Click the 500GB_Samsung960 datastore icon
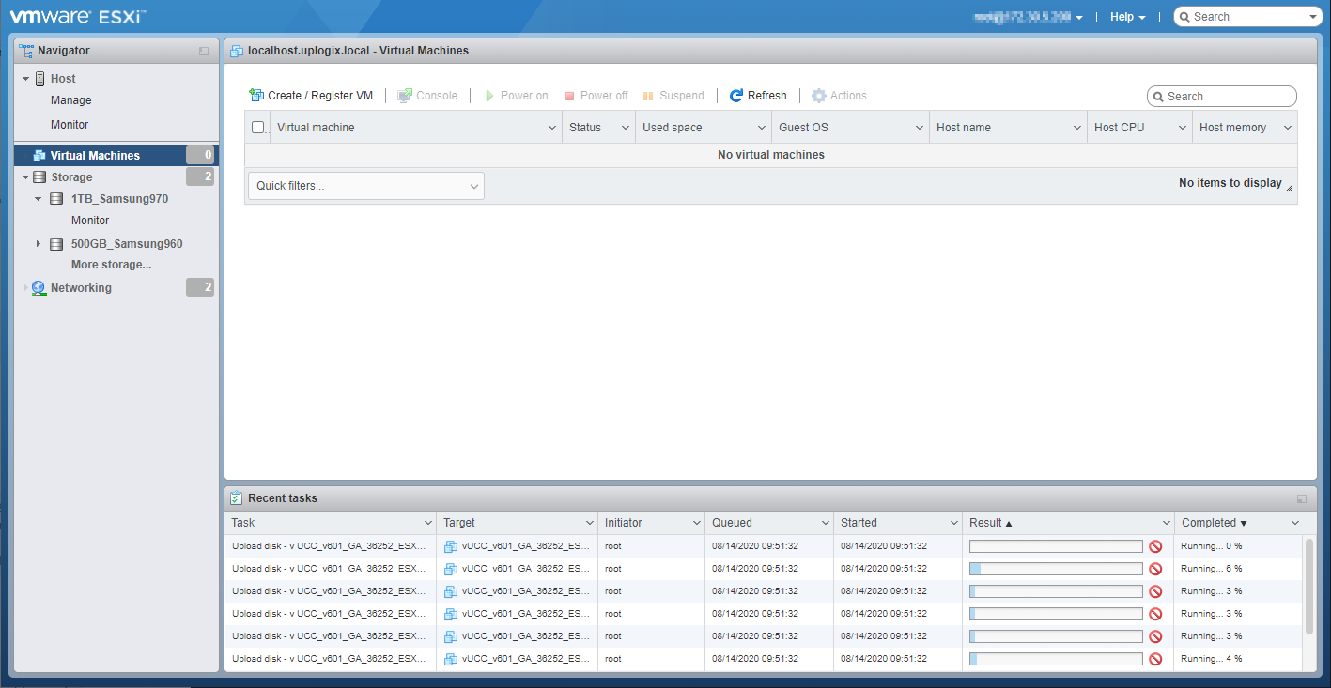The width and height of the screenshot is (1331, 688). 56,244
